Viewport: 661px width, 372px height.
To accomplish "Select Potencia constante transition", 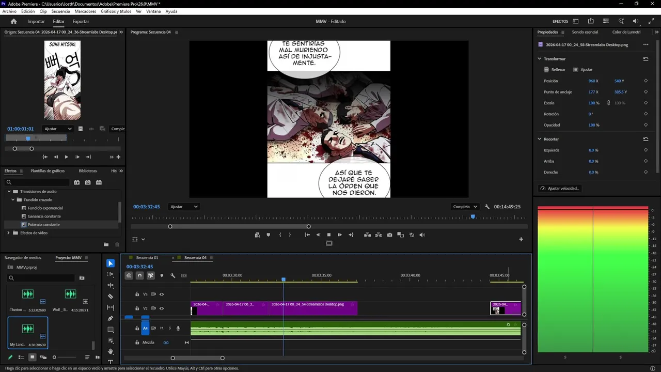I will click(43, 225).
